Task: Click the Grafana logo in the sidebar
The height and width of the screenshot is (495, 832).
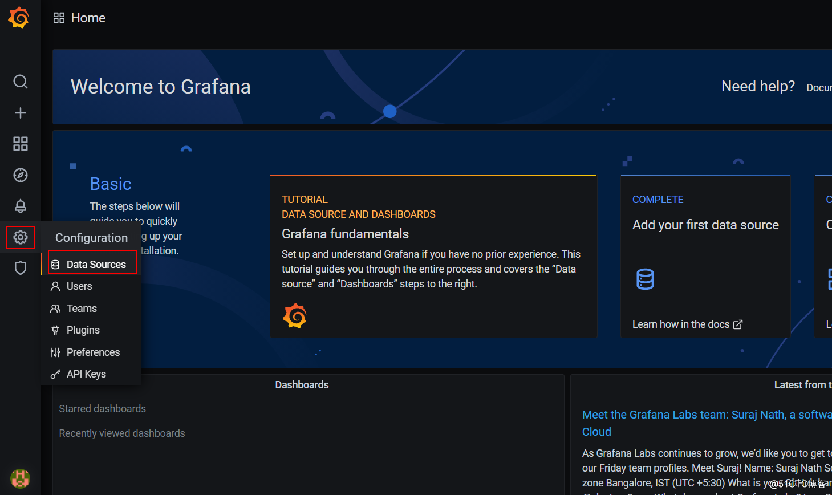Action: pyautogui.click(x=19, y=18)
